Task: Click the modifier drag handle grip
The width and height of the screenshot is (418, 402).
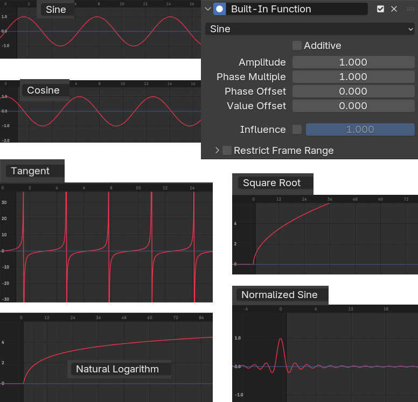Action: click(410, 9)
